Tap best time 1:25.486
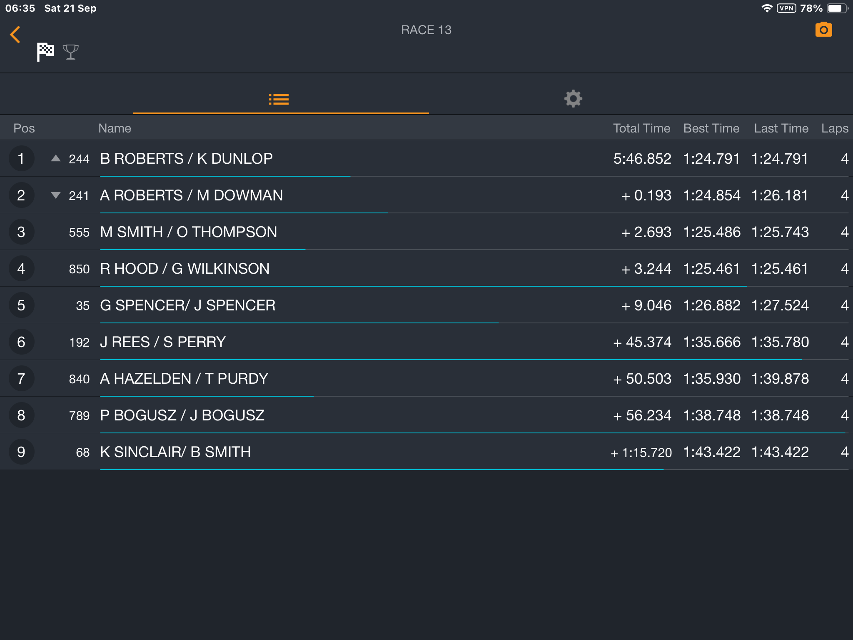Image resolution: width=853 pixels, height=640 pixels. pos(712,232)
